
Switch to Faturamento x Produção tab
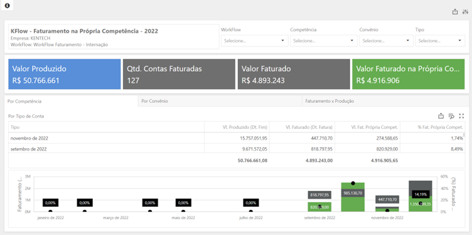point(385,101)
